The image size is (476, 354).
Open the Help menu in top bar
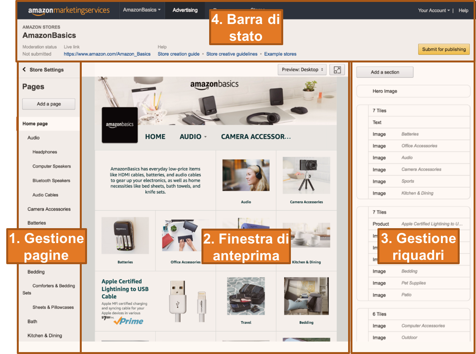tap(463, 10)
